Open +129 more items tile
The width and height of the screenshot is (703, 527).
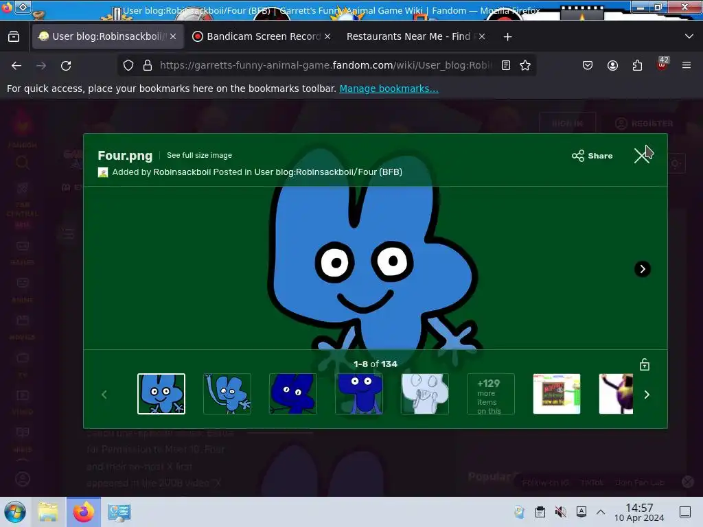[x=491, y=394]
